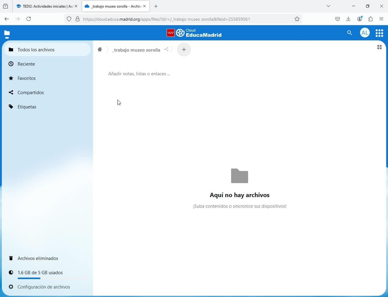Select Todos los archivos in sidebar
Image resolution: width=388 pixels, height=297 pixels.
47,50
